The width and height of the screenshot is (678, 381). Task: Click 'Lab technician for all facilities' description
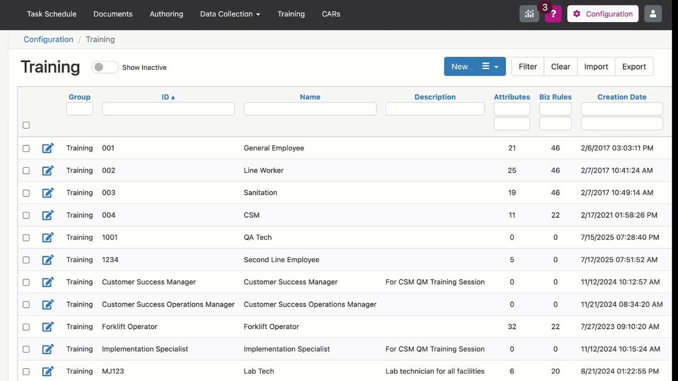pyautogui.click(x=435, y=372)
